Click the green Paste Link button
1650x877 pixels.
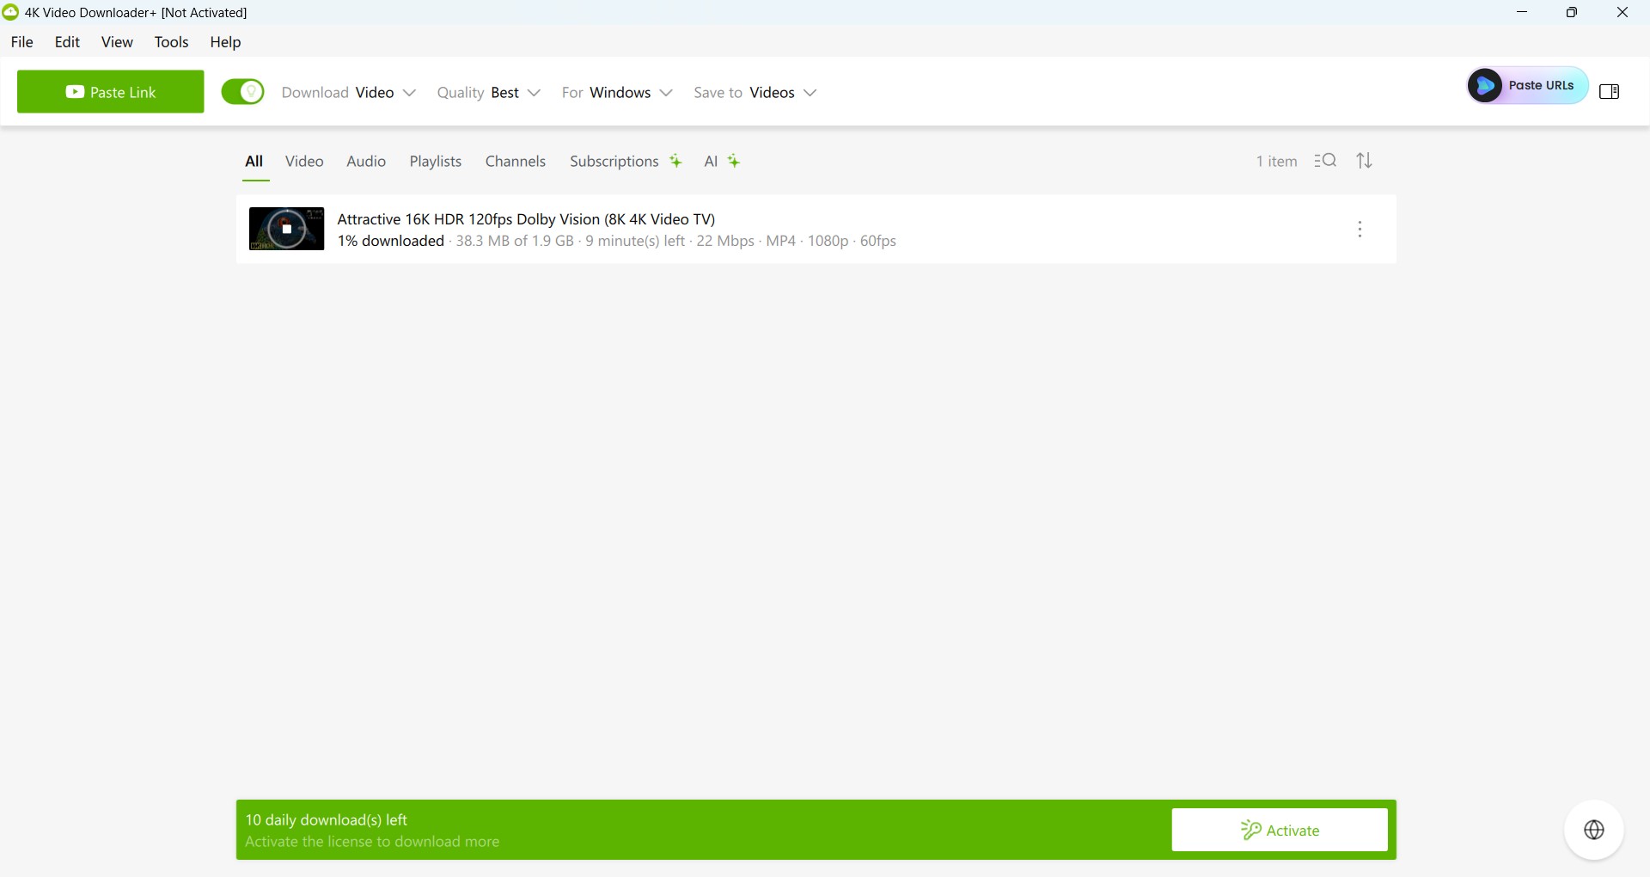point(111,92)
